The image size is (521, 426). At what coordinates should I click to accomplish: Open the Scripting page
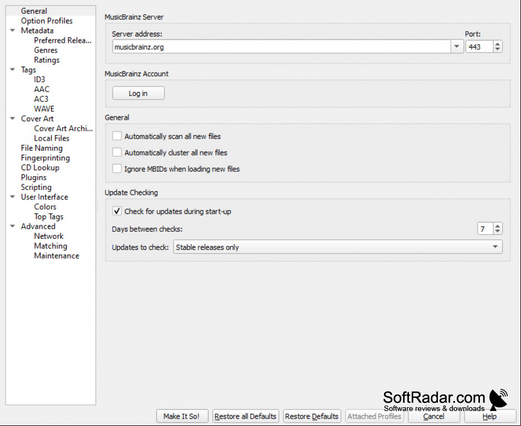(36, 187)
